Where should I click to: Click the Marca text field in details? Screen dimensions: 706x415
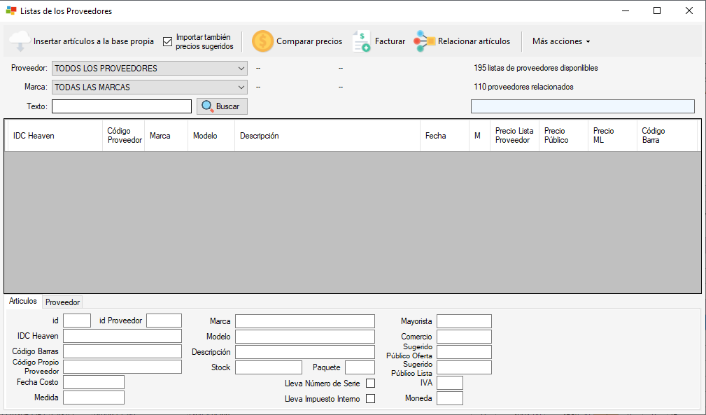click(305, 321)
